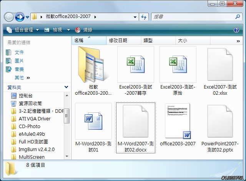Viewport: 246px width, 181px height.
Task: Click the magnifier search icon
Action: (x=238, y=16)
